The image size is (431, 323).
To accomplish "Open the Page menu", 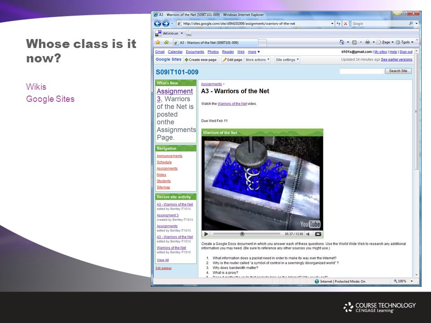I will [x=385, y=42].
